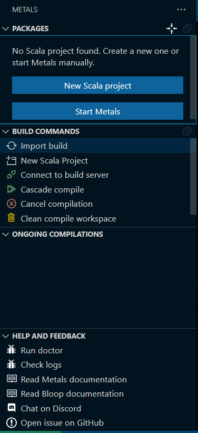This screenshot has height=433, width=198.
Task: Click the Chat on Discord icon
Action: click(11, 408)
